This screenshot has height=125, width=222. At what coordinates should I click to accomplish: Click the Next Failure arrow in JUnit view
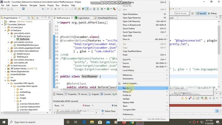[182, 98]
